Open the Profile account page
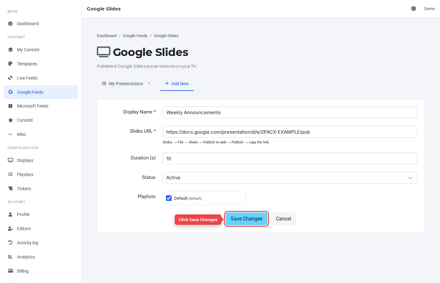 click(41, 214)
